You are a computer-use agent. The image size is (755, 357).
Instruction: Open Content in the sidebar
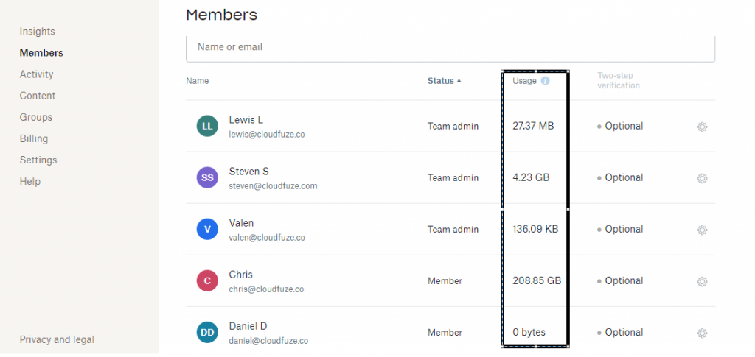[38, 96]
